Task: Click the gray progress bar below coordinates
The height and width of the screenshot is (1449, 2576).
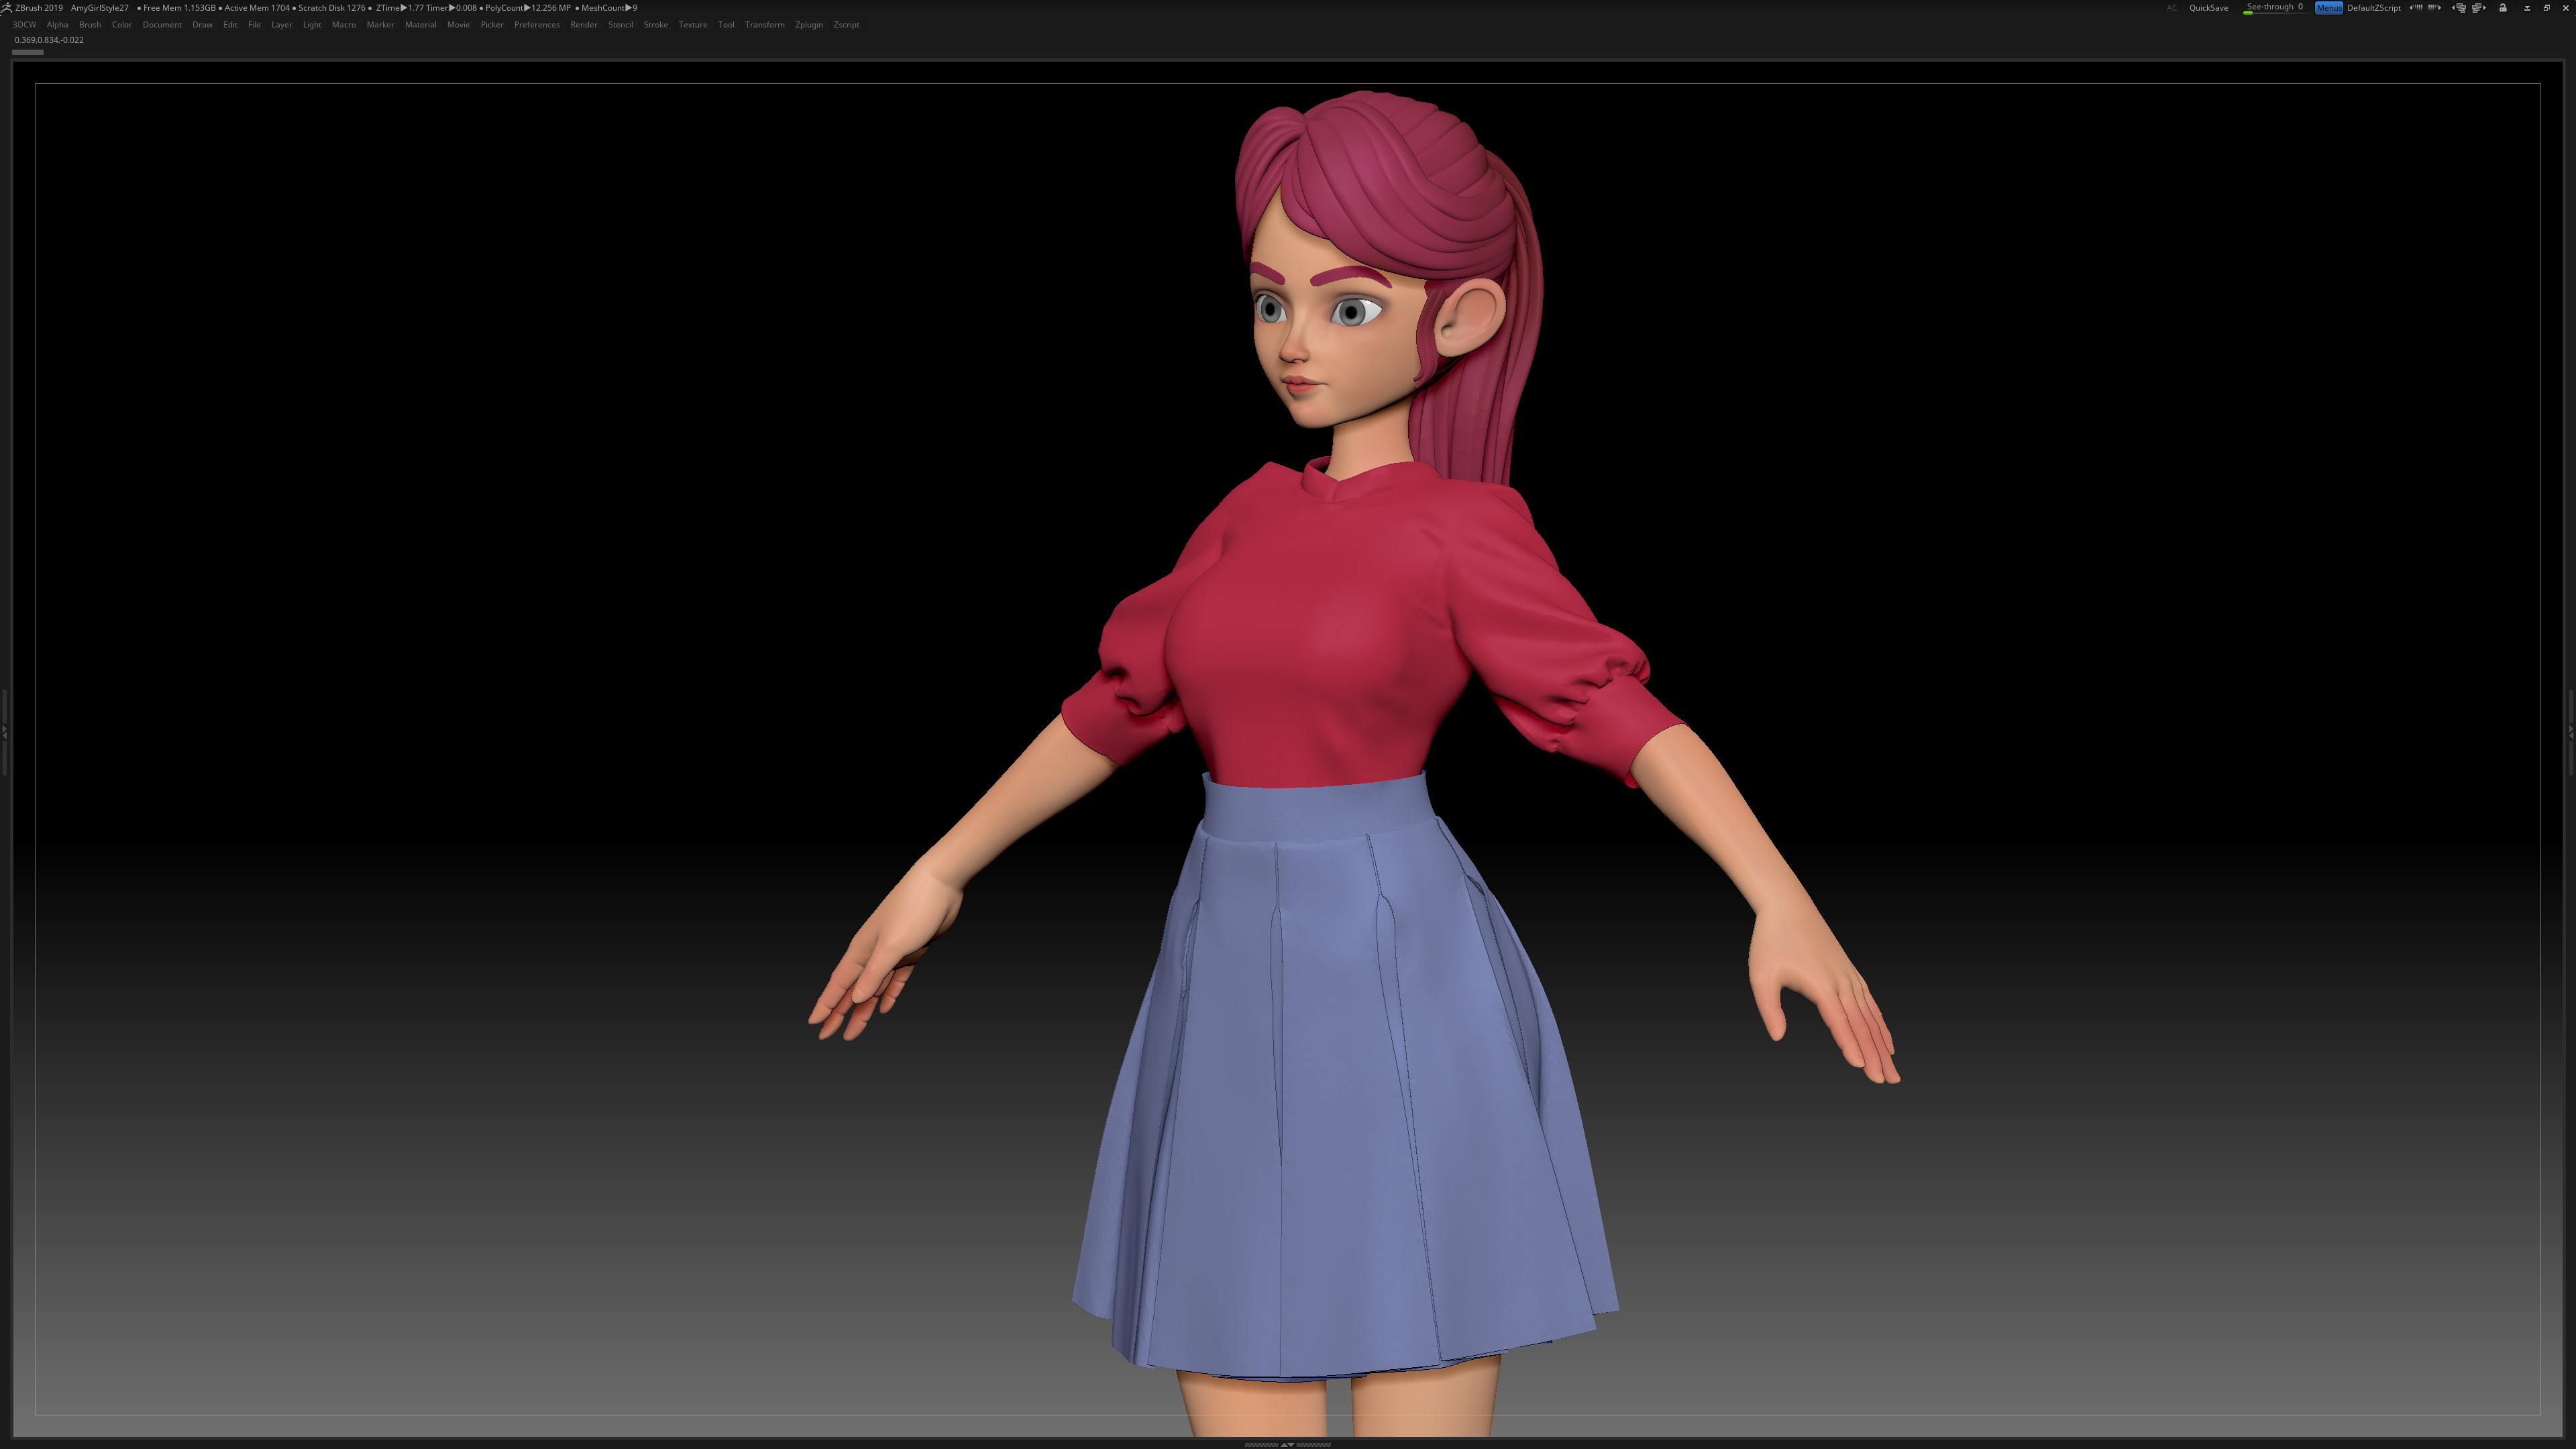Action: pyautogui.click(x=27, y=52)
